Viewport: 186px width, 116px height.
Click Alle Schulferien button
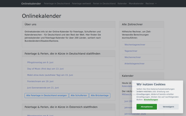click(x=79, y=96)
